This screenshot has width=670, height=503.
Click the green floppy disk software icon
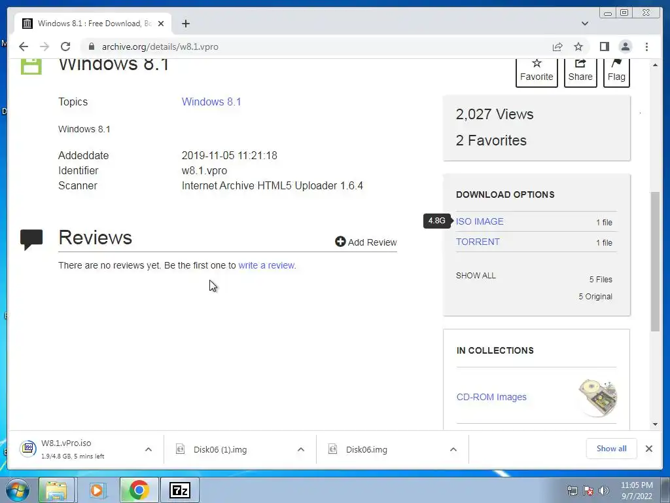point(31,66)
